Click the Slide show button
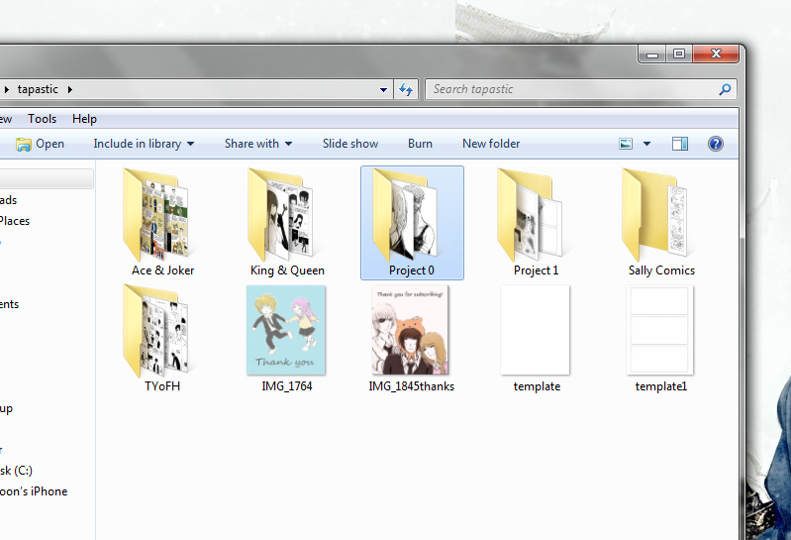 350,144
